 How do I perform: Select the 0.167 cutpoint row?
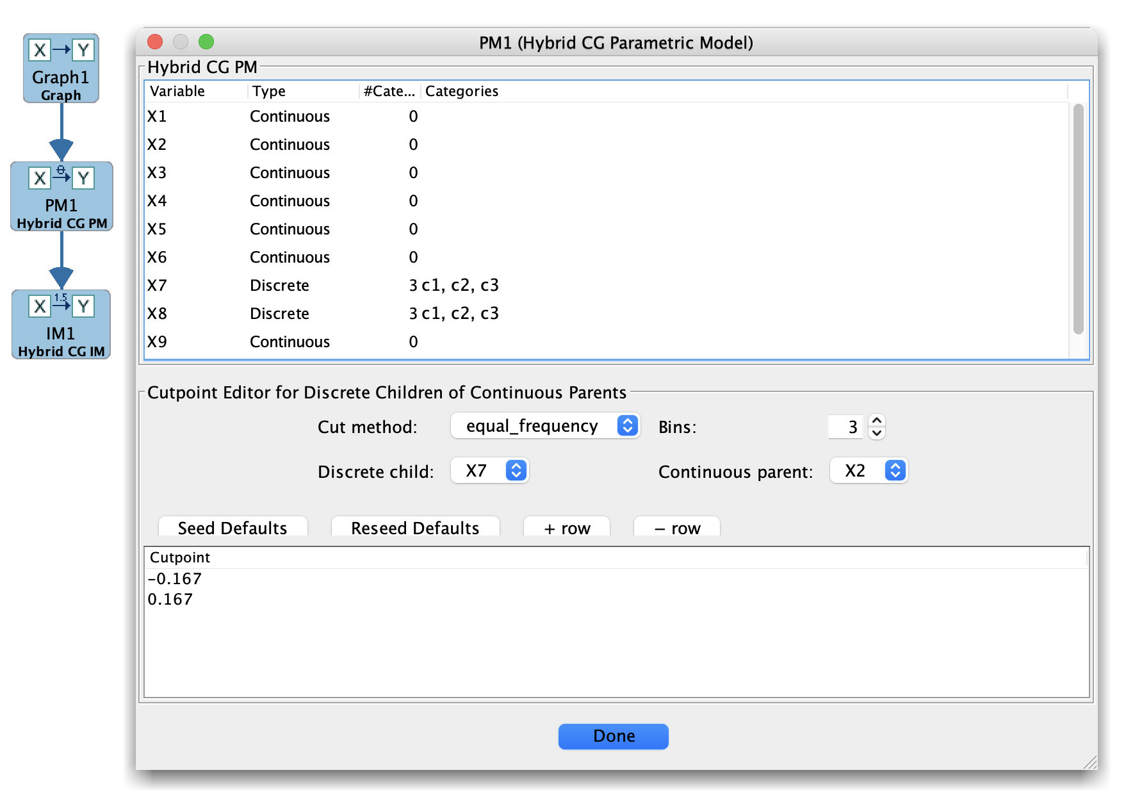pos(616,599)
